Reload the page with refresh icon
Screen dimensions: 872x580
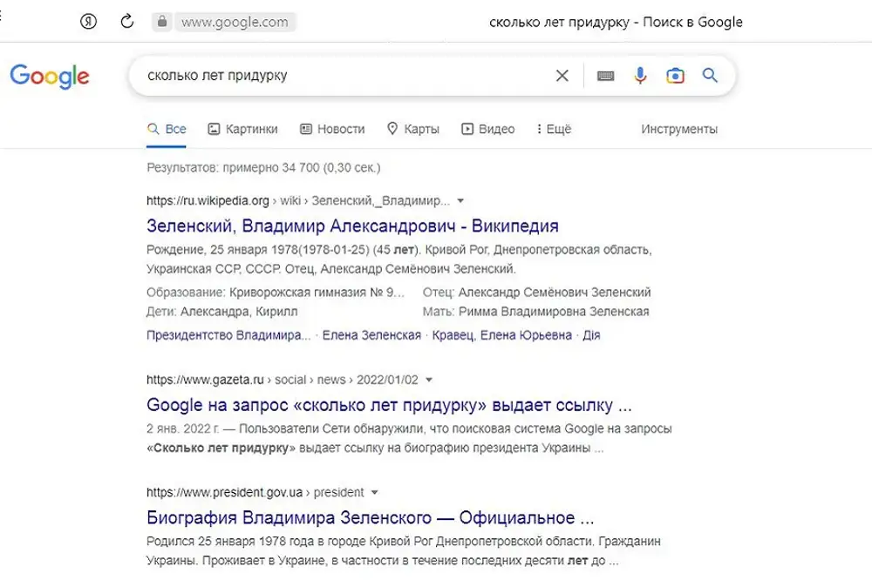point(127,22)
